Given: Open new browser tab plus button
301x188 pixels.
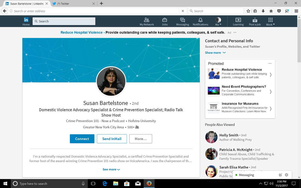Looking at the screenshot, I should pyautogui.click(x=101, y=4).
